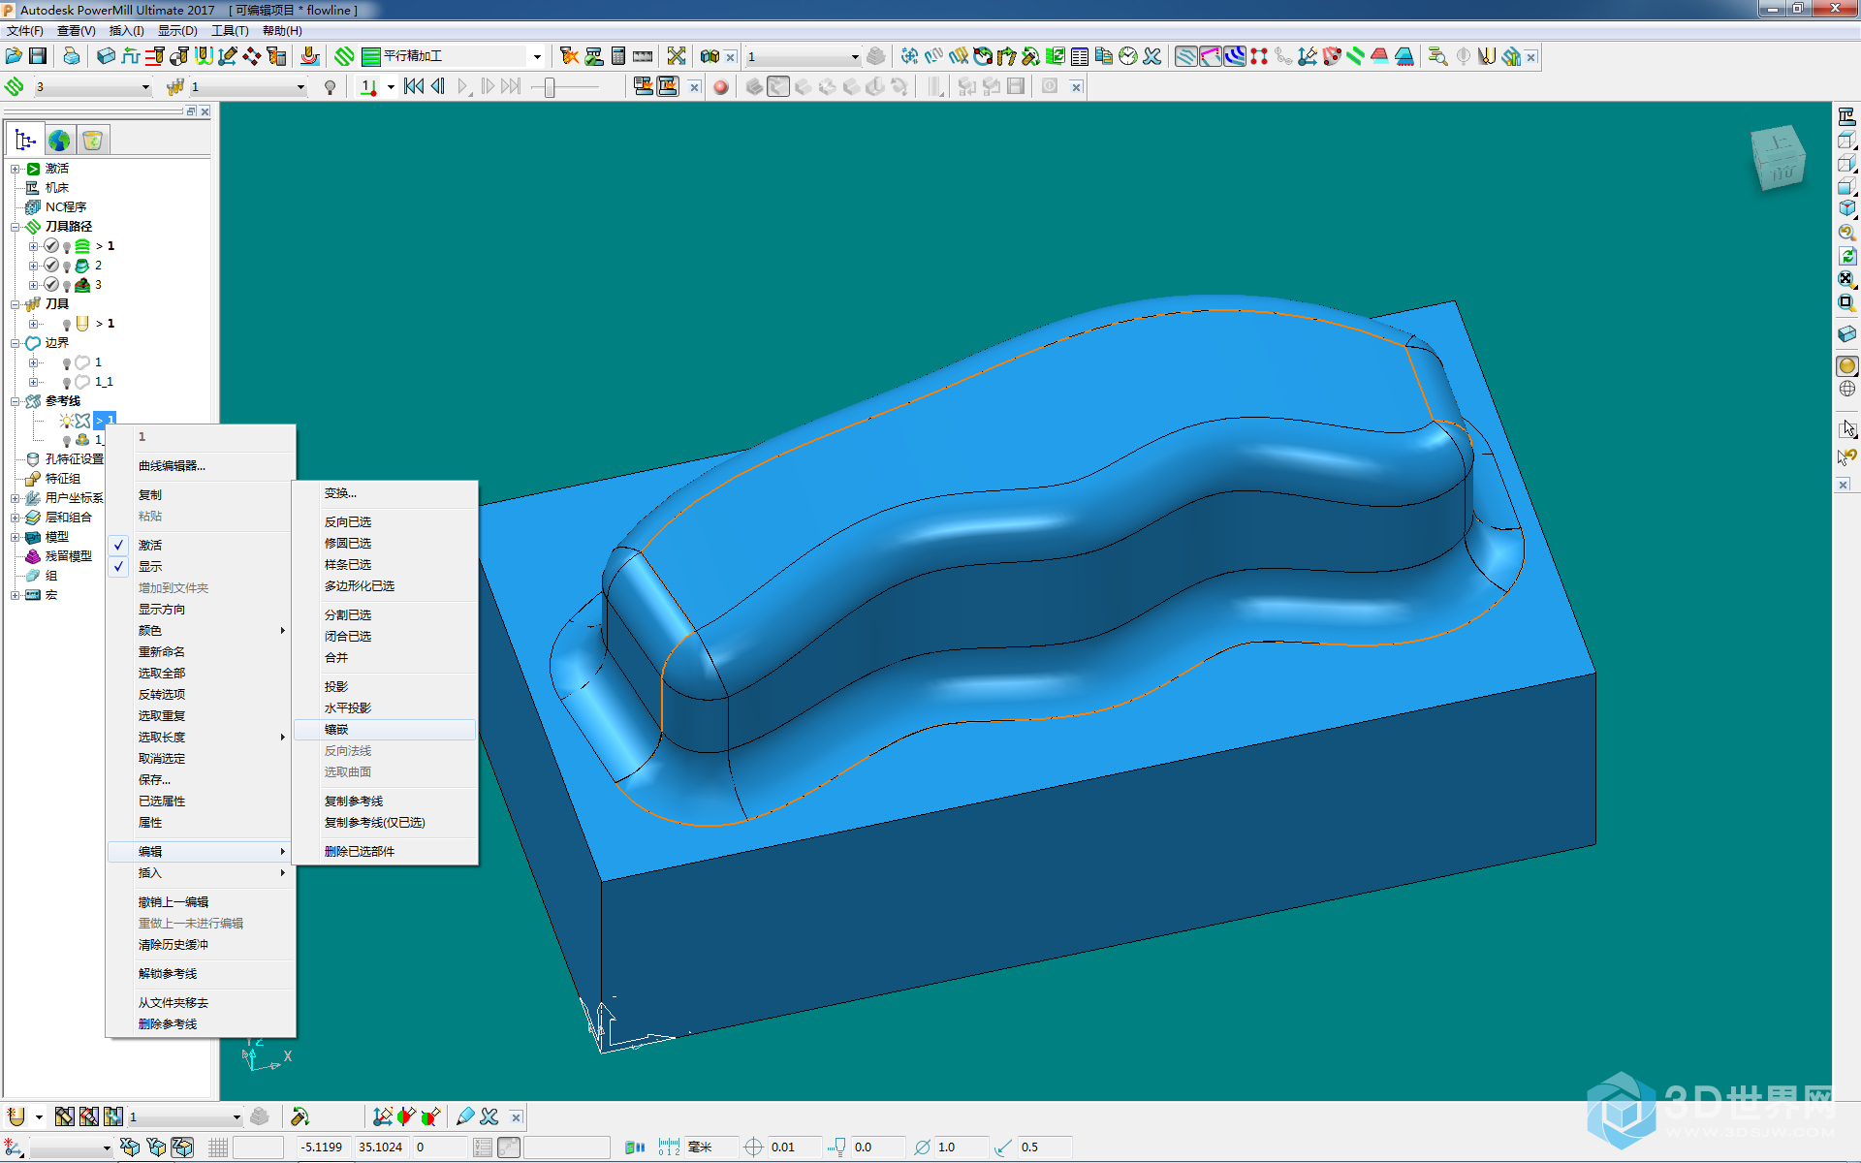Open the active toolpath dropdown showing 3
Screen dimensions: 1861x1163
[145, 87]
